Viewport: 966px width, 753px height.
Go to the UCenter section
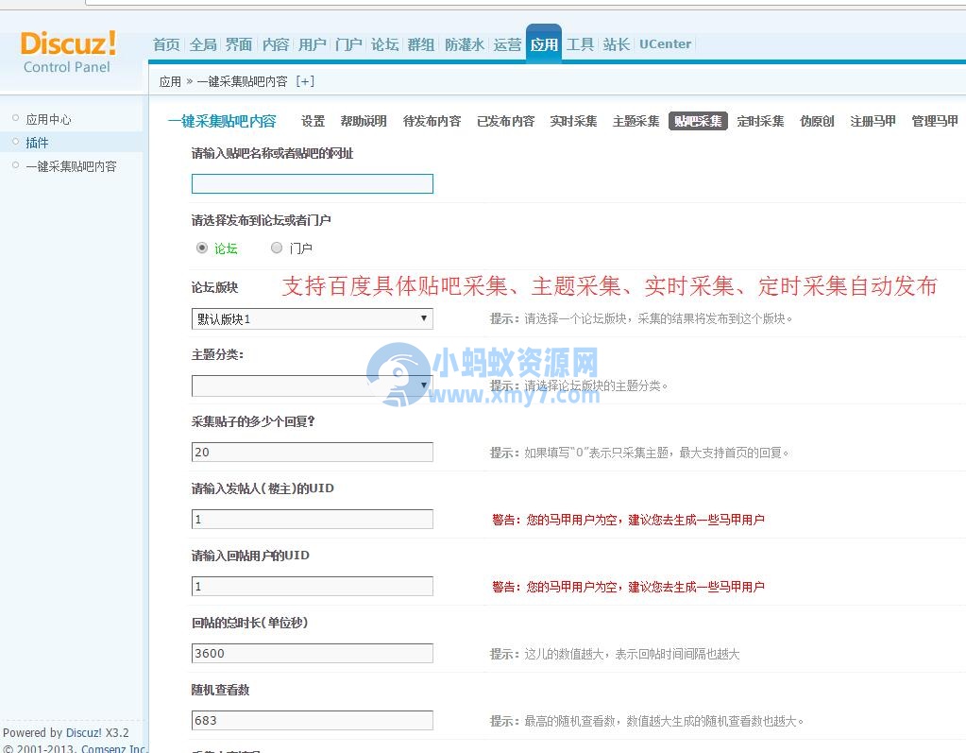665,43
